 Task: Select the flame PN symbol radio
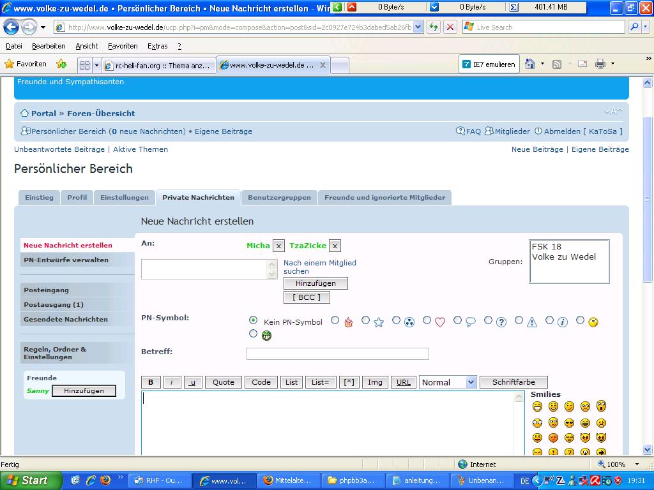[335, 320]
